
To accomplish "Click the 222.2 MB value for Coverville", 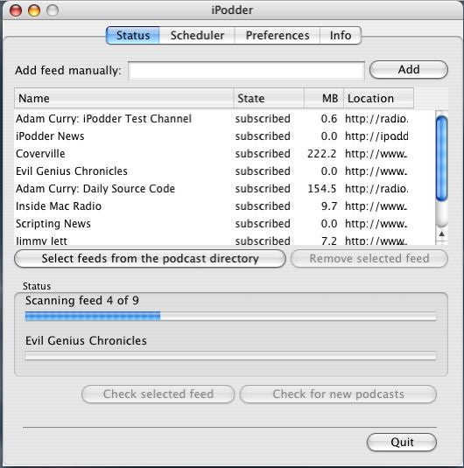I will click(x=322, y=154).
